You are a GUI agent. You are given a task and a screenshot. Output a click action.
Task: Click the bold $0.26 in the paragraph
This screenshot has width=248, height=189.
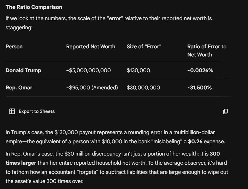(x=195, y=141)
